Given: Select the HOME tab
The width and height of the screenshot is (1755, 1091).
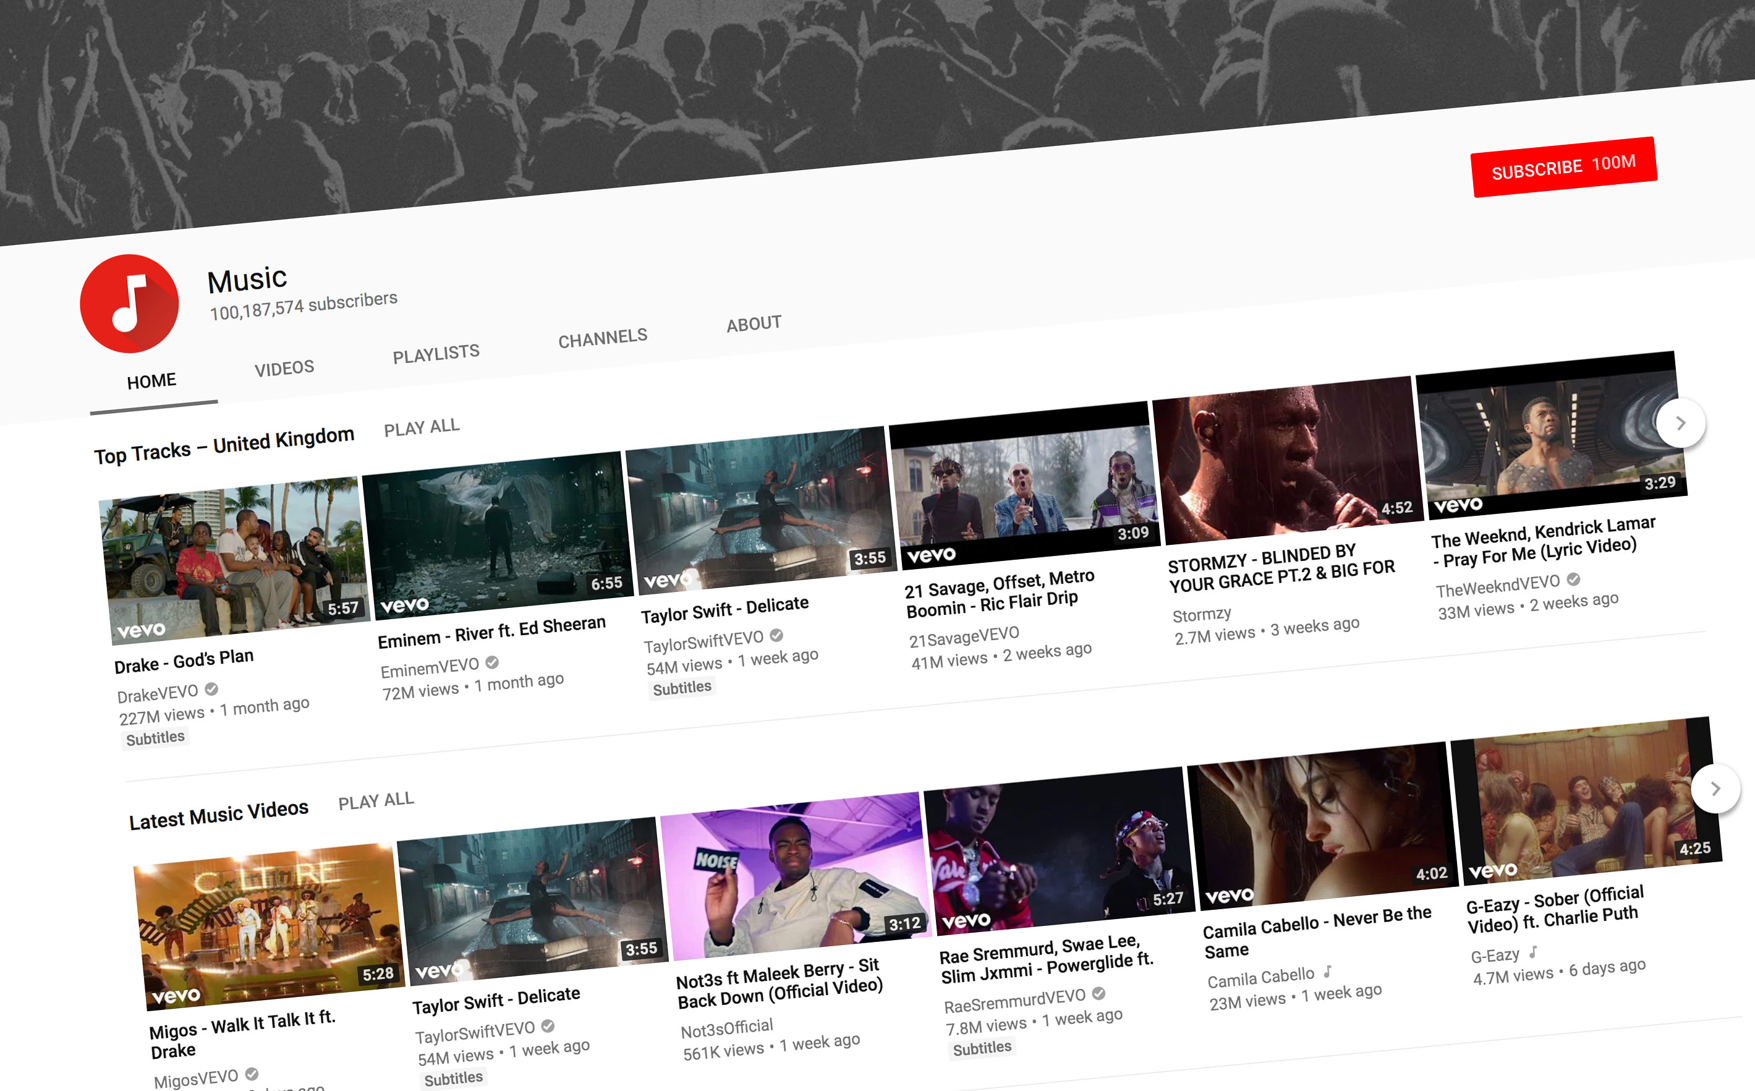Looking at the screenshot, I should (152, 381).
